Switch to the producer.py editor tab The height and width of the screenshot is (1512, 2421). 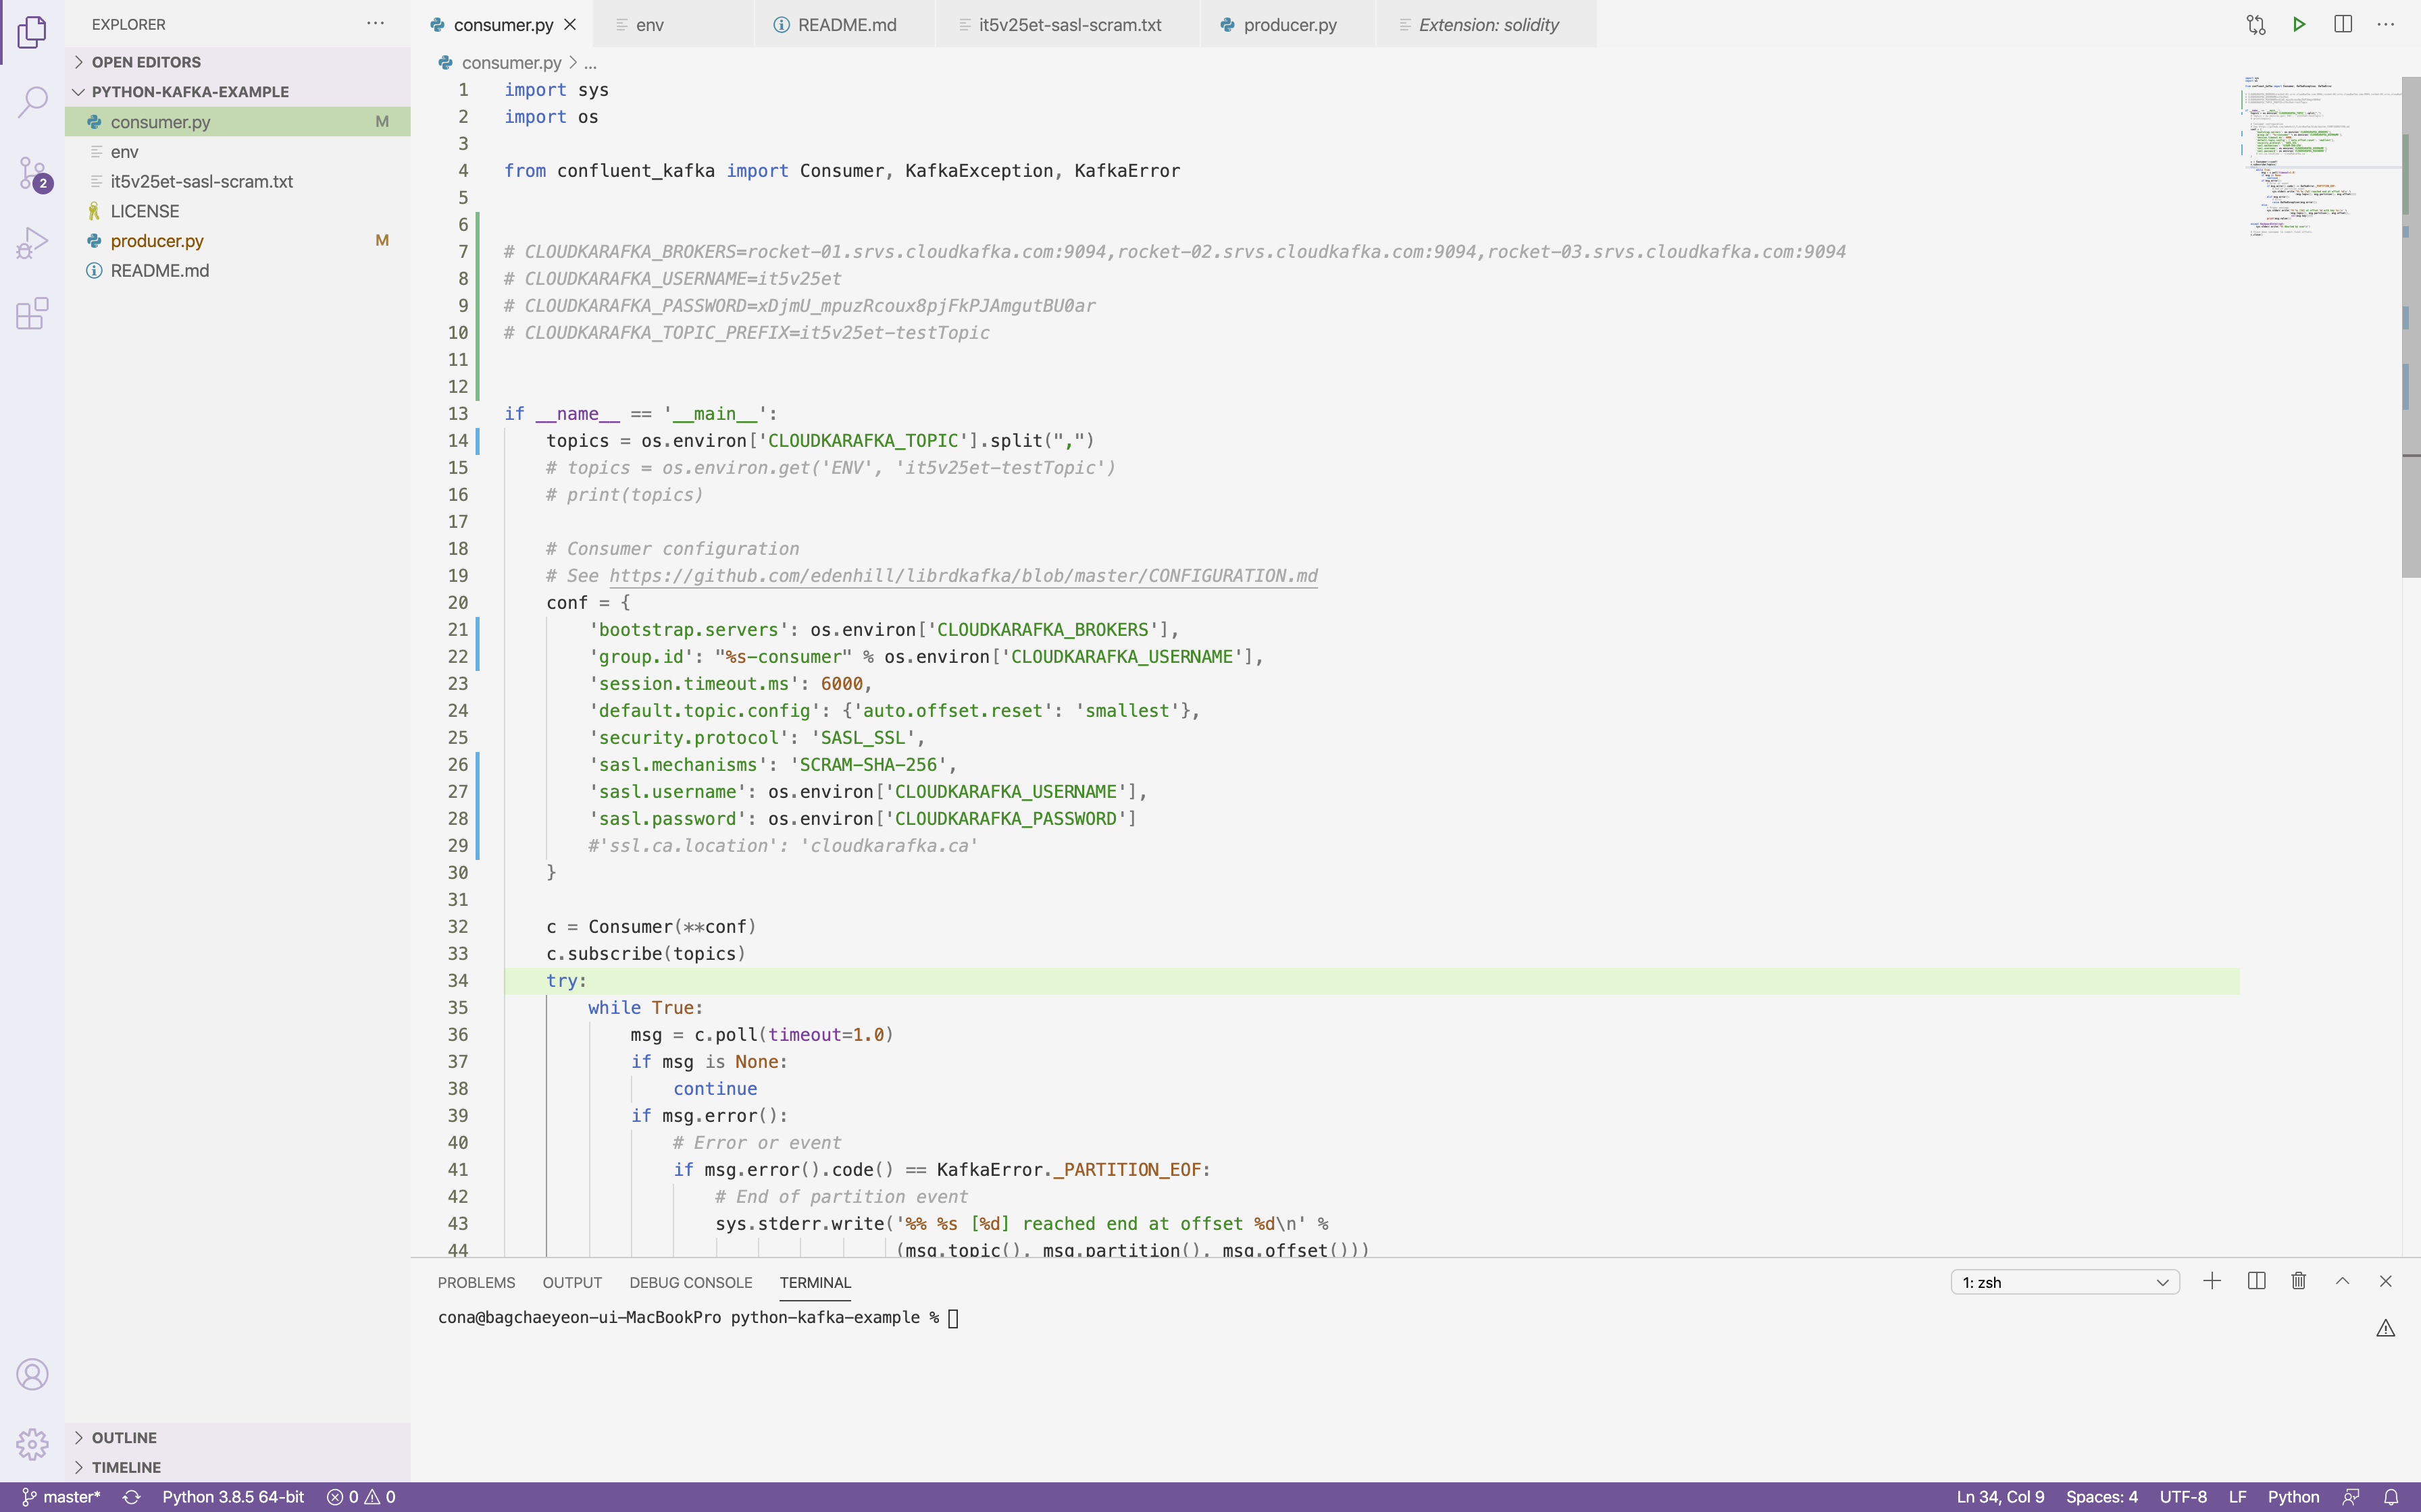(x=1289, y=25)
